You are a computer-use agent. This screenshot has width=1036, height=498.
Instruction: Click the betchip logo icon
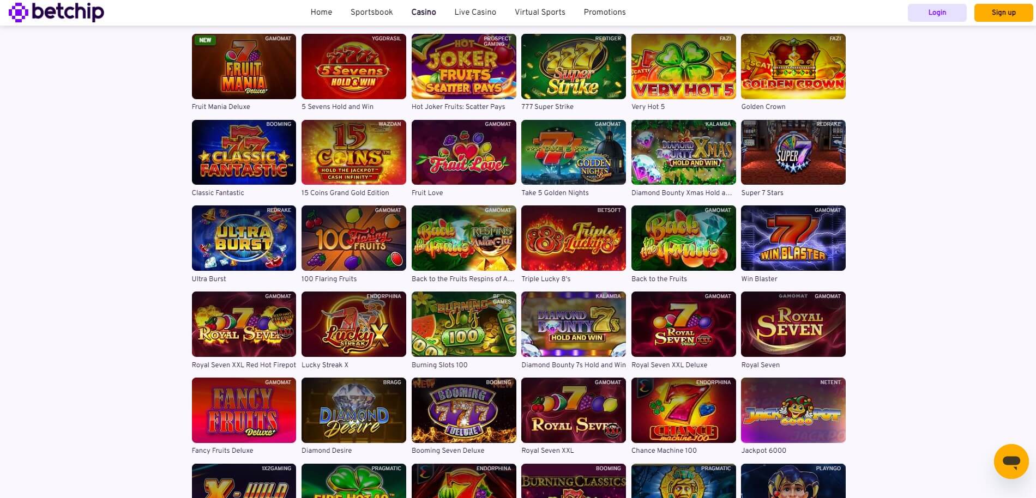pyautogui.click(x=18, y=12)
